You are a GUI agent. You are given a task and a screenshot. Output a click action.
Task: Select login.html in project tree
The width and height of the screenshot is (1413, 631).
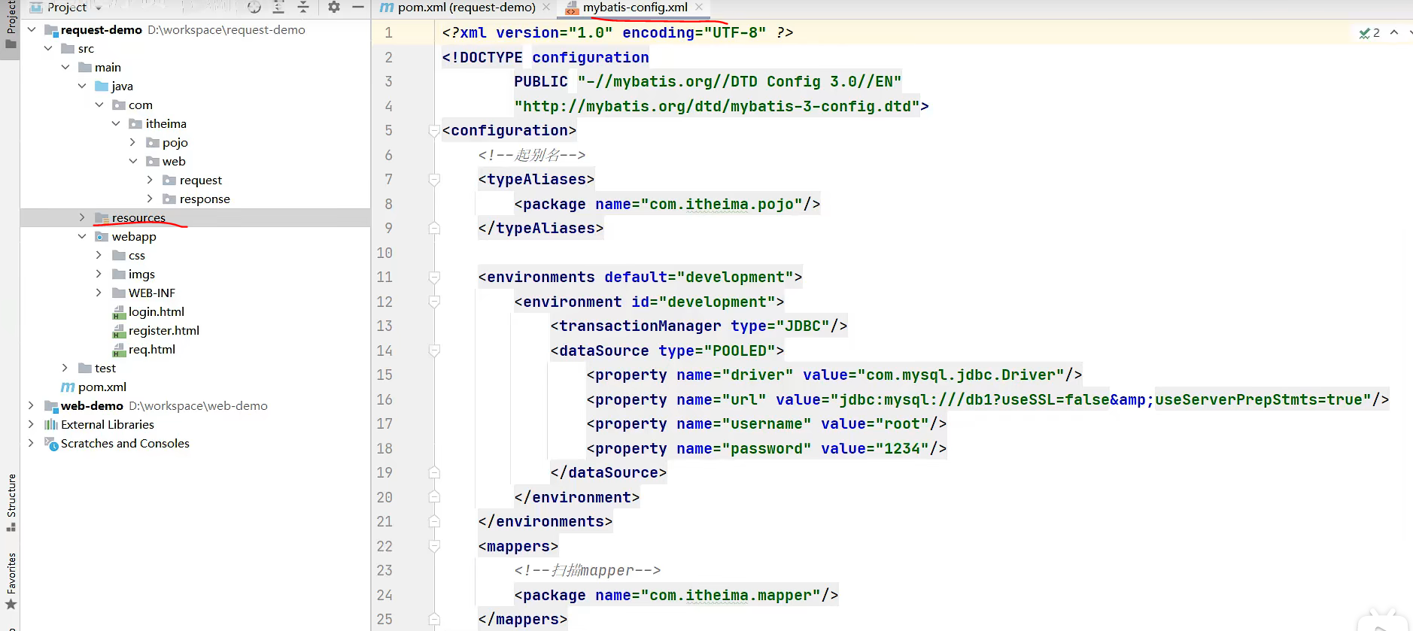point(156,311)
